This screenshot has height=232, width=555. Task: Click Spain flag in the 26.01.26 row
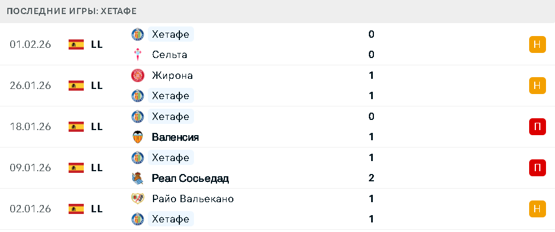pyautogui.click(x=76, y=86)
